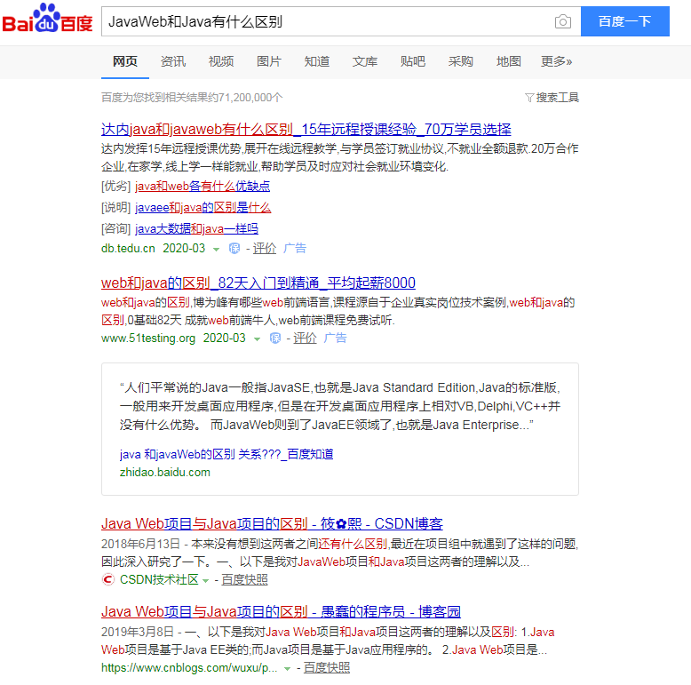Click the cnblogs.com/wuxu URL
This screenshot has height=685, width=691.
(189, 668)
